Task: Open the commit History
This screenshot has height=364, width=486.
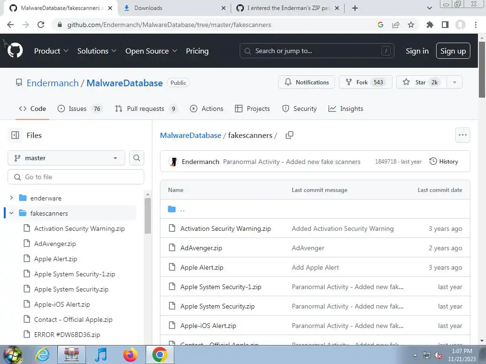Action: [x=444, y=162]
